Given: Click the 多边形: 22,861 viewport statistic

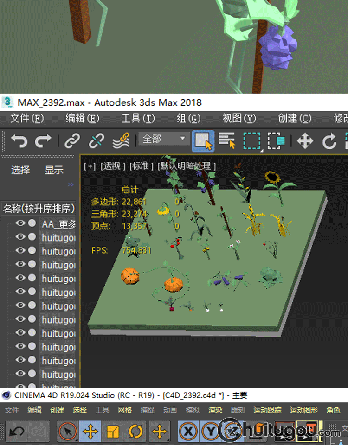Looking at the screenshot, I should (119, 202).
